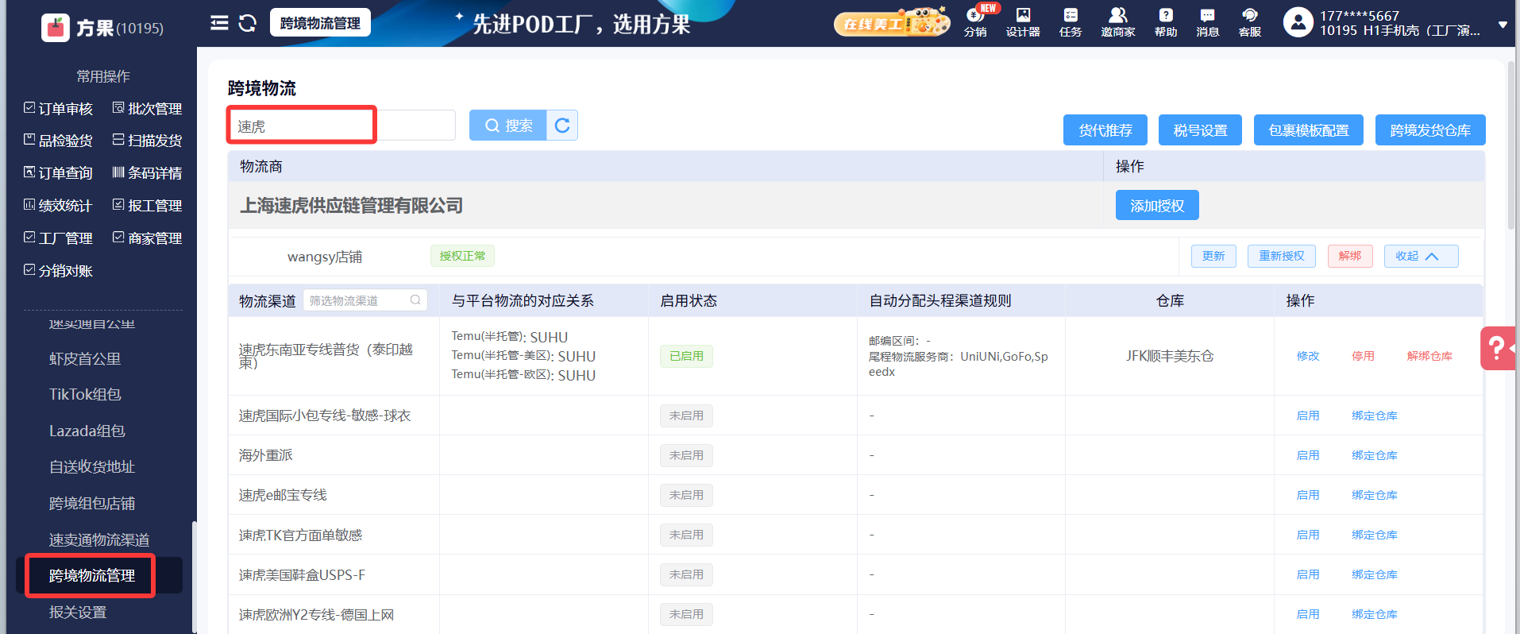Click 修改 for 速虎东南亚专线普货
Viewport: 1520px width, 634px height.
pos(1308,356)
